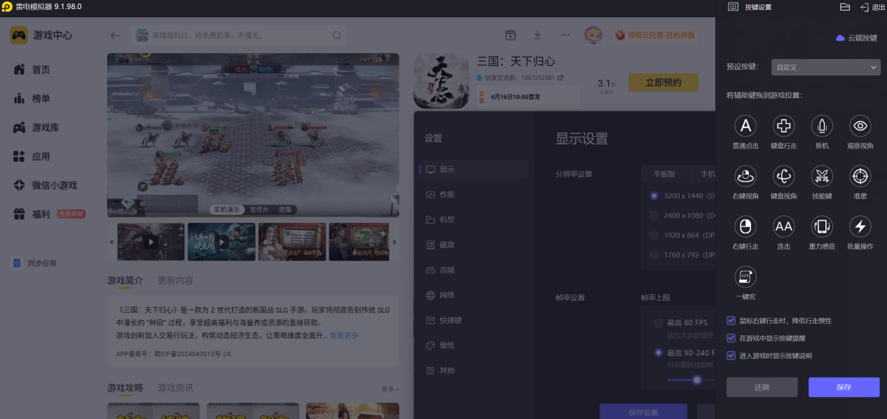This screenshot has width=887, height=419.
Task: Select 最高 60 FPS frame rate
Action: click(659, 323)
